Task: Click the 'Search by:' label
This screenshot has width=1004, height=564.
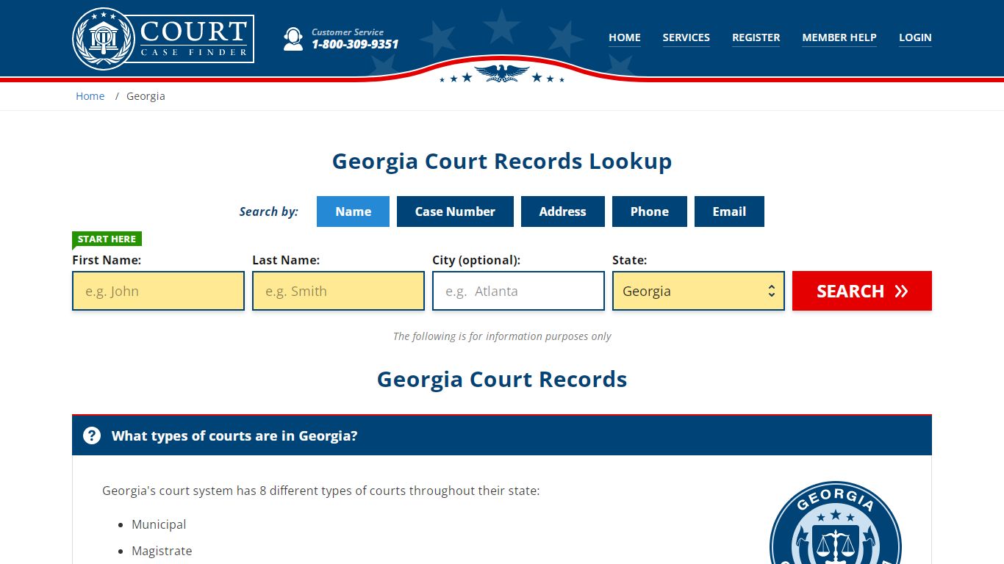Action: (269, 211)
